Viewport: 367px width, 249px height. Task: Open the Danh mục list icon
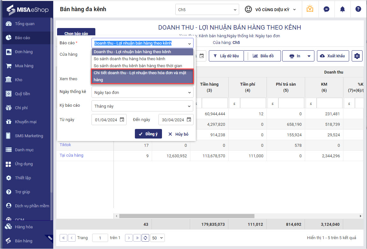point(9,150)
